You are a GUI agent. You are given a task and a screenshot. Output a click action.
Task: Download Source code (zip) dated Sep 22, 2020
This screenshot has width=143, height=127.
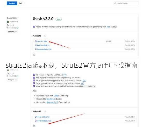(x=43, y=45)
